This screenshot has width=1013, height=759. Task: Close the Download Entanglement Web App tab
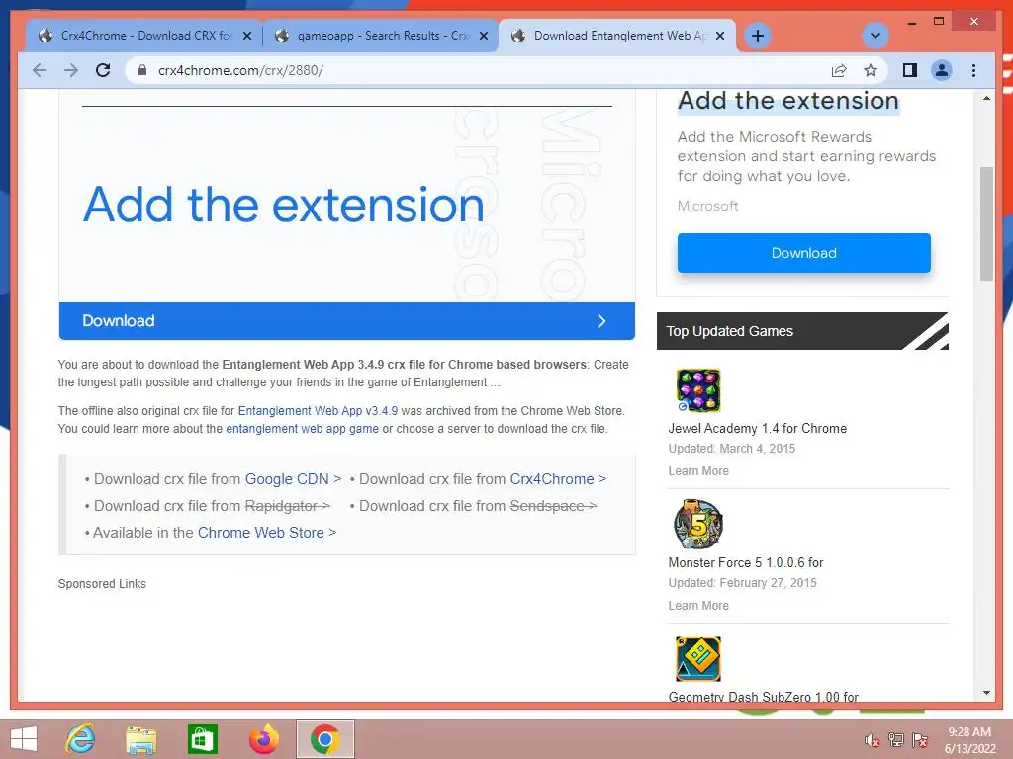click(x=720, y=37)
